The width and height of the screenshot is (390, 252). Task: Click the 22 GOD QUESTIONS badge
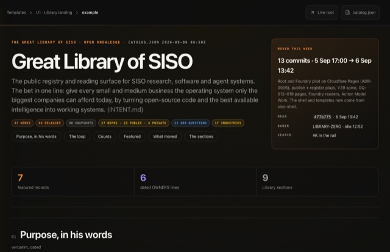[191, 123]
